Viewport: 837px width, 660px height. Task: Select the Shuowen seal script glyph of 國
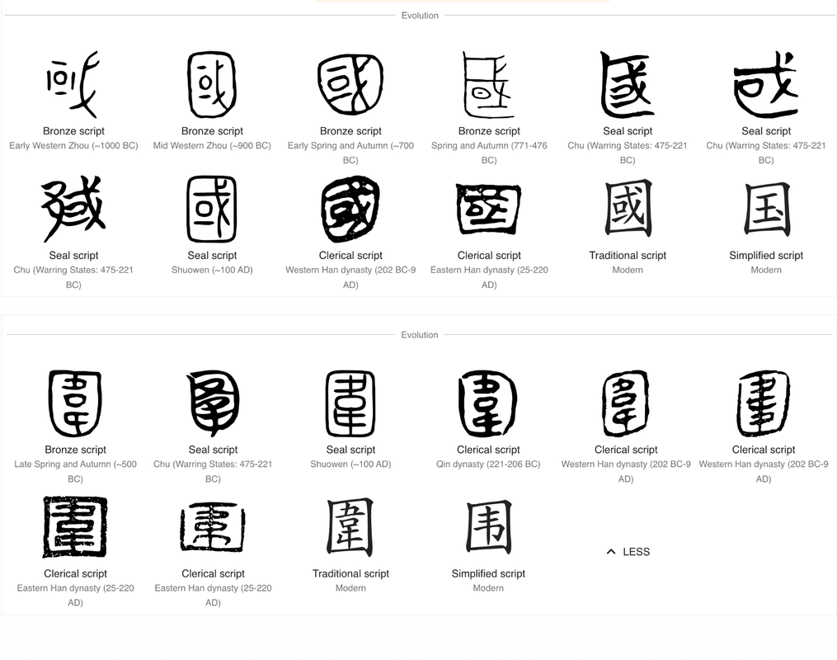point(212,209)
